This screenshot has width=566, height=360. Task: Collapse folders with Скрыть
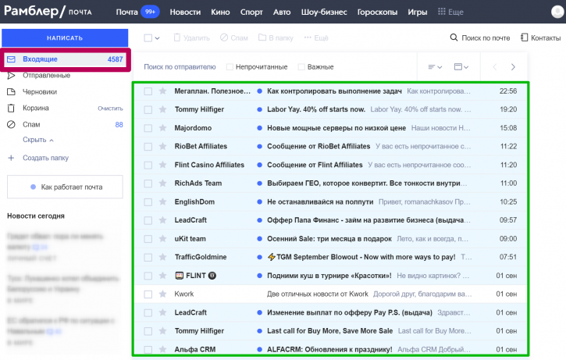38,140
